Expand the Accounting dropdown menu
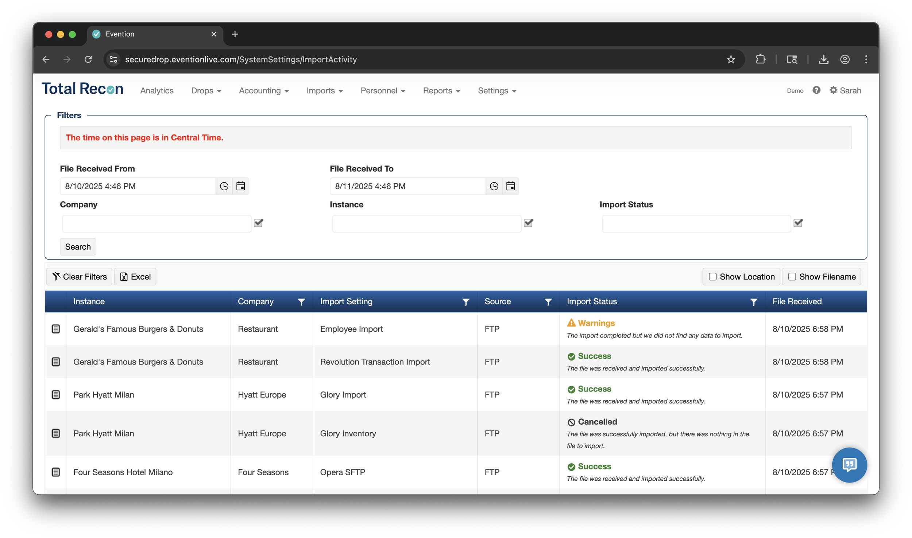This screenshot has width=912, height=538. [x=263, y=91]
